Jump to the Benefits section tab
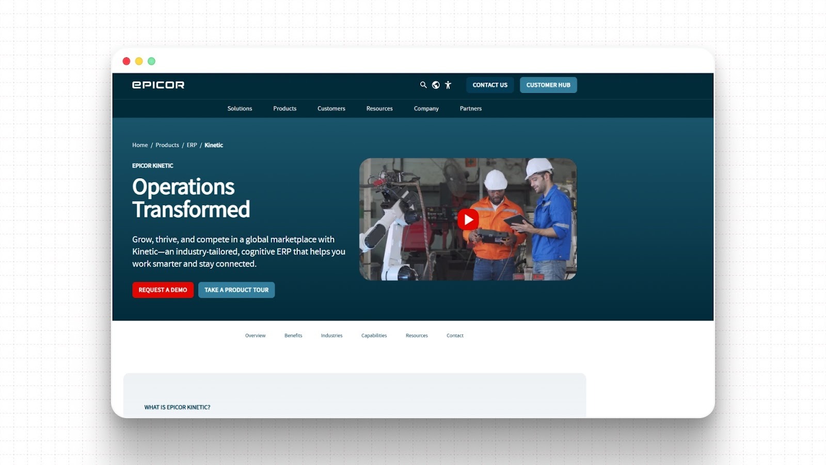 pos(293,335)
